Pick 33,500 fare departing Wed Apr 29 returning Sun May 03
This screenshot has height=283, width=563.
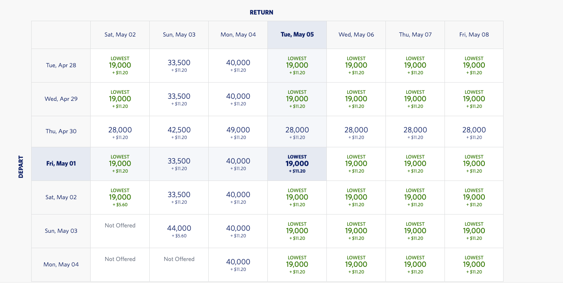click(179, 99)
